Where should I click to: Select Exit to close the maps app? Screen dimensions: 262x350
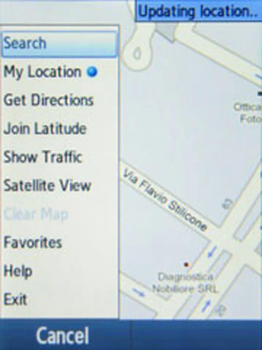(59, 299)
